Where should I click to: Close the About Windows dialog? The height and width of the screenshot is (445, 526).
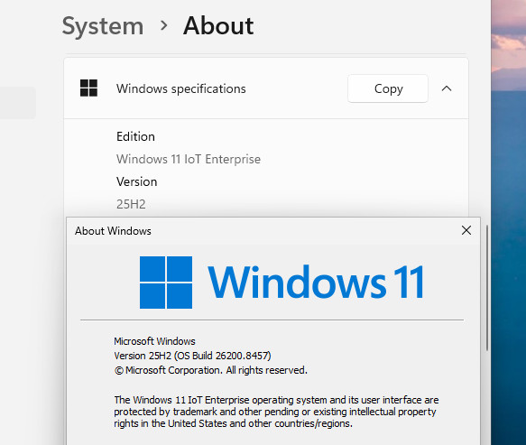[466, 230]
